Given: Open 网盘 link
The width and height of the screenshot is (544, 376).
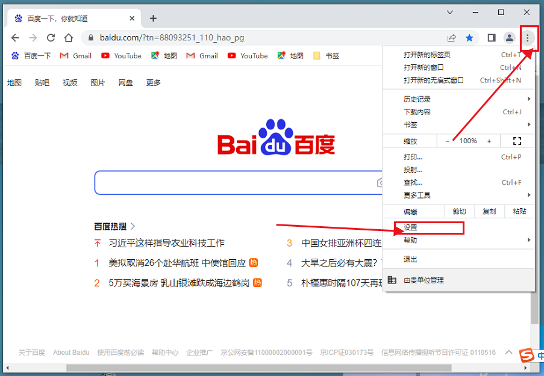Looking at the screenshot, I should coord(125,83).
